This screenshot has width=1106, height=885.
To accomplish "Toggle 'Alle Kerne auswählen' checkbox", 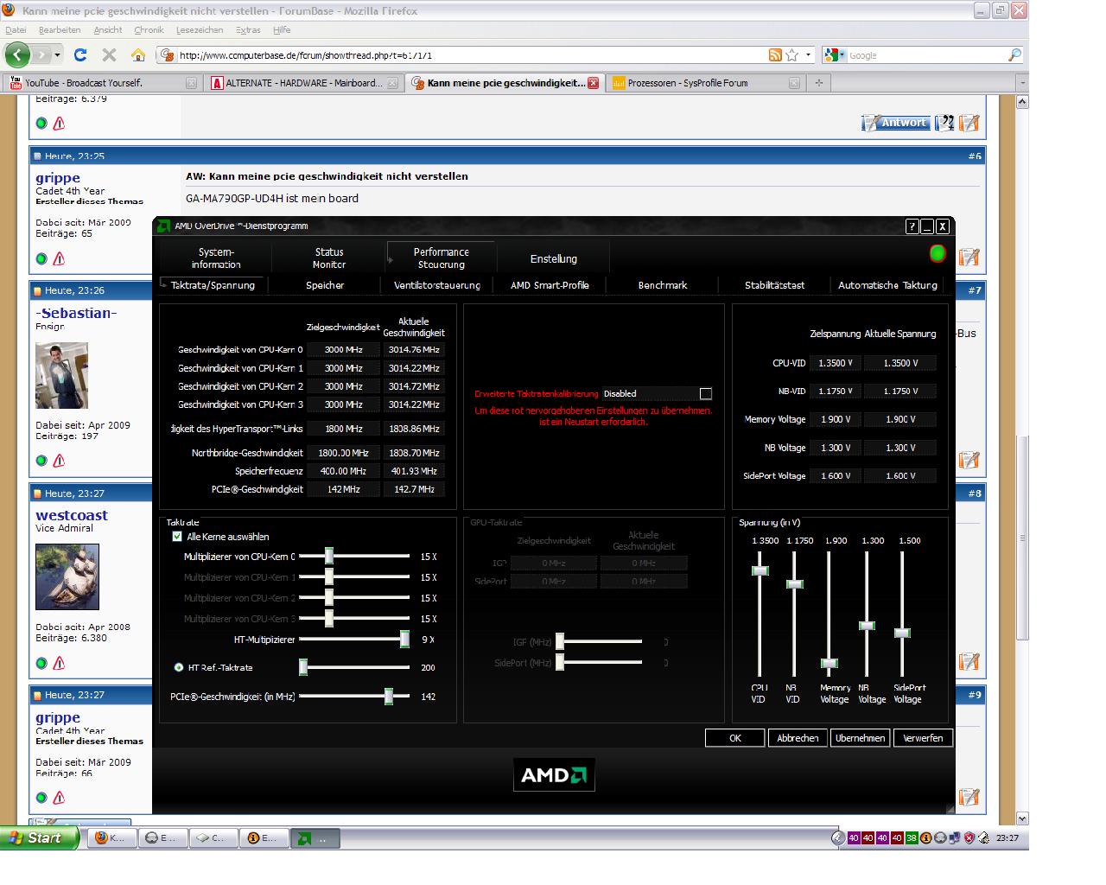I will (177, 537).
